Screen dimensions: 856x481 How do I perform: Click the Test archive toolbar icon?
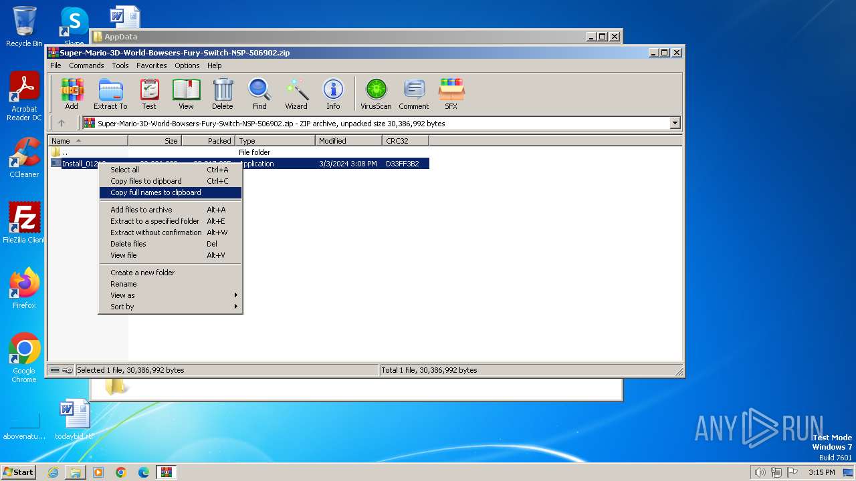tap(149, 94)
